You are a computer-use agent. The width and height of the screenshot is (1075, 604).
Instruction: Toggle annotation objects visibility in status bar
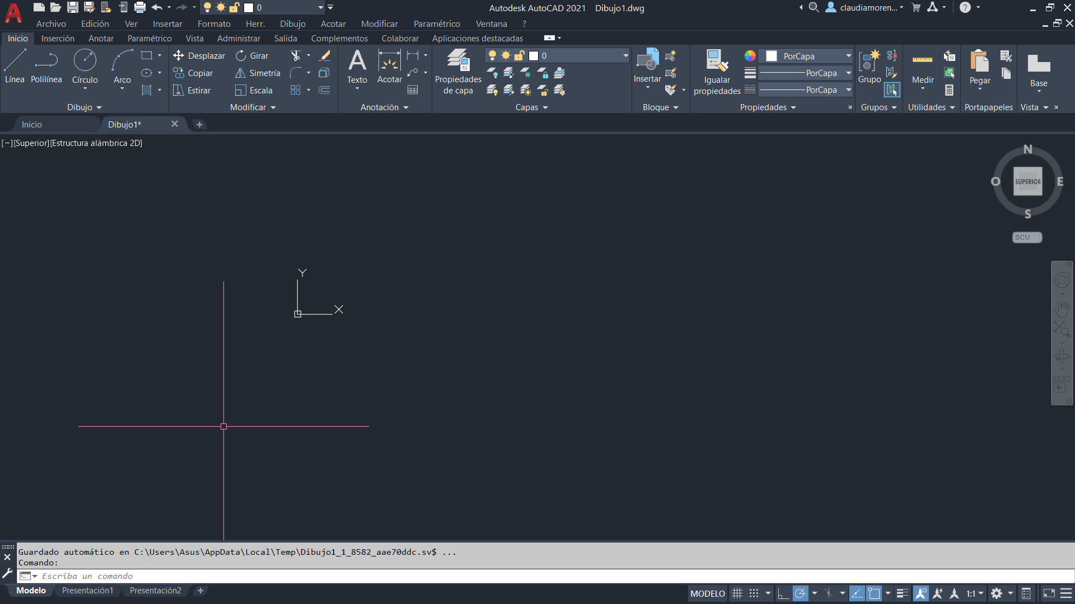tap(920, 593)
